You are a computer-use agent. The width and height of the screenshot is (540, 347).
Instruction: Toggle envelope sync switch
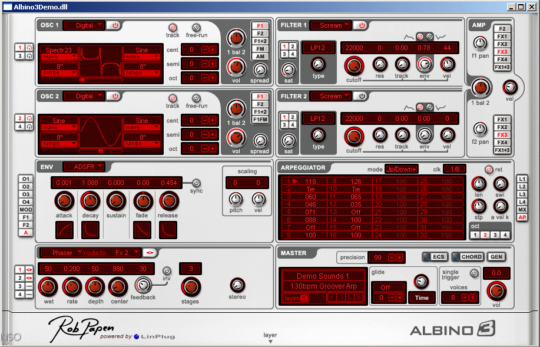coord(196,183)
